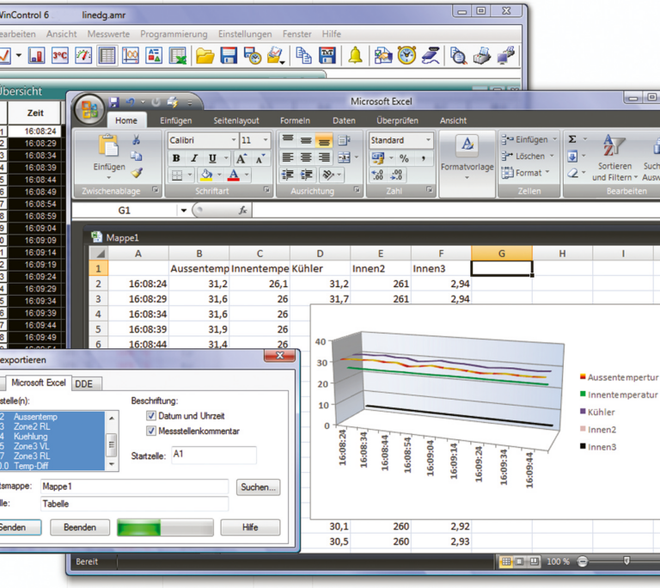
Task: Click the increase font size icon
Action: click(x=241, y=158)
